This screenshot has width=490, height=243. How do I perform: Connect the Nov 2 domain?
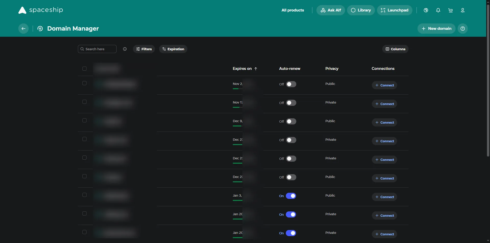[x=384, y=85]
